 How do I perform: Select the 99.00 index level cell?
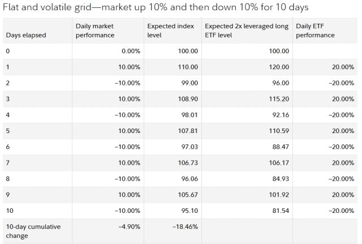(189, 83)
